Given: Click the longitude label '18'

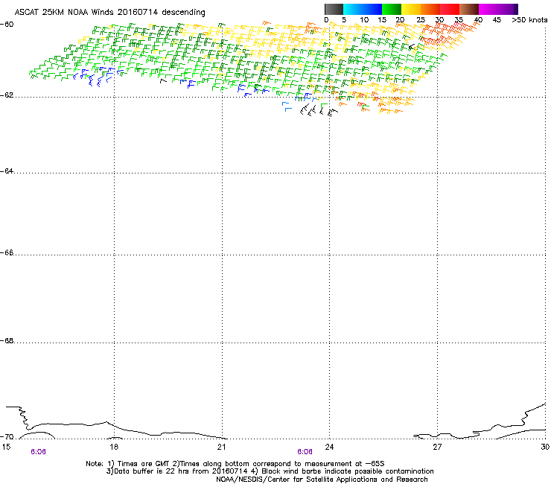Looking at the screenshot, I should [x=114, y=447].
